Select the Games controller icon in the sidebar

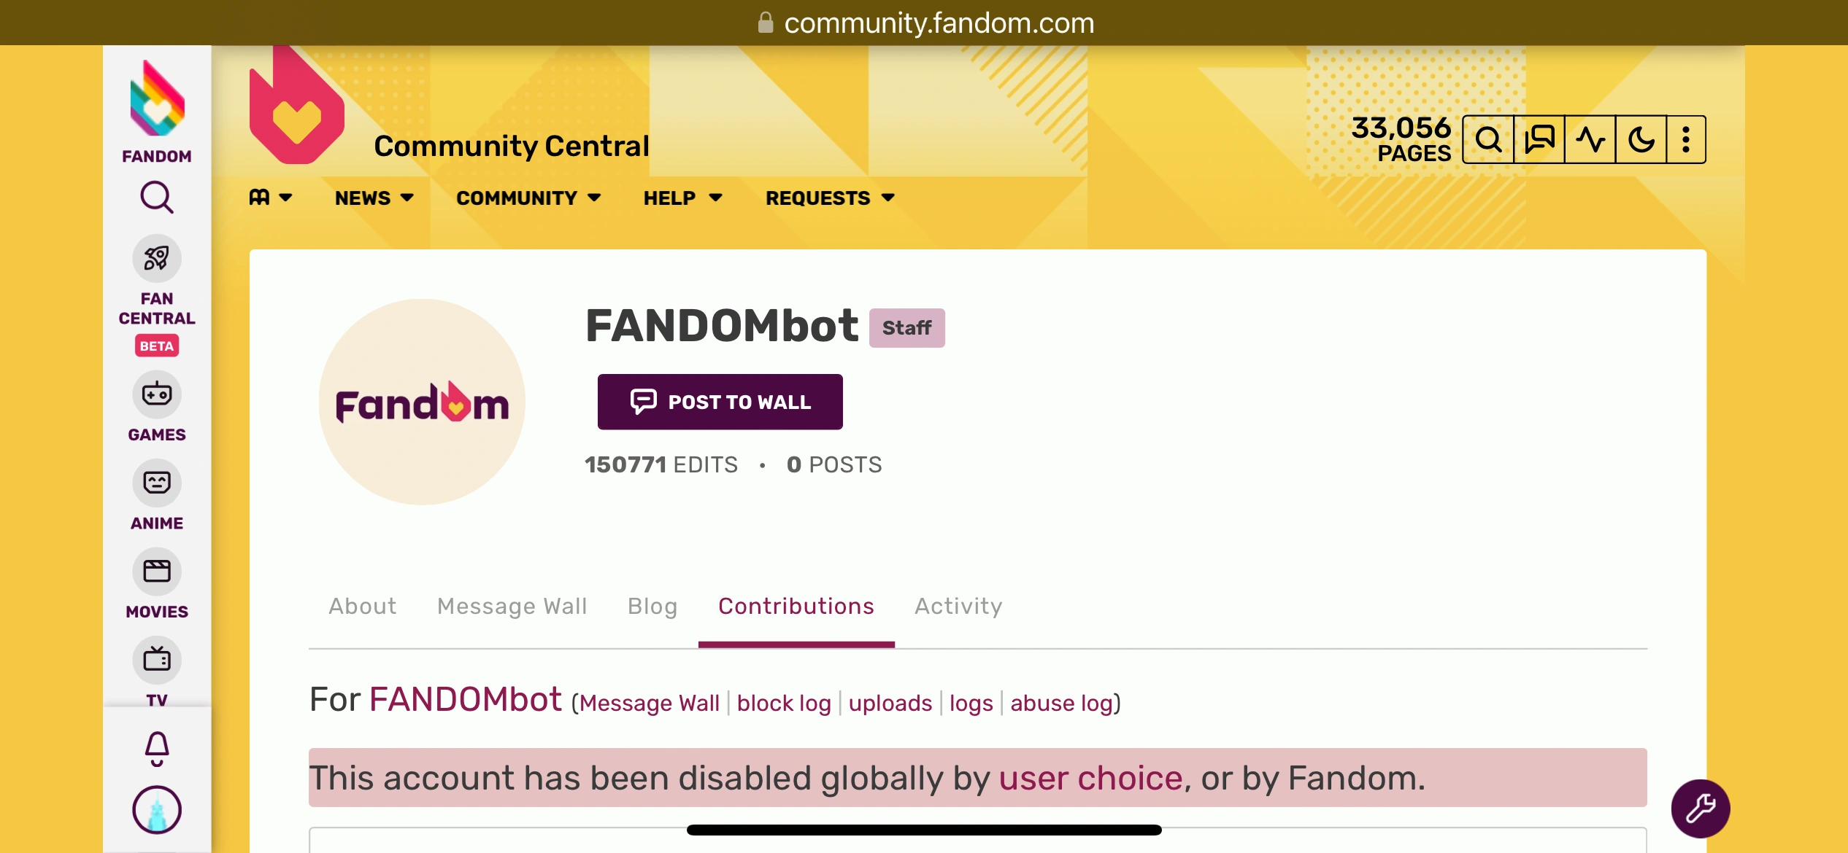pyautogui.click(x=156, y=394)
